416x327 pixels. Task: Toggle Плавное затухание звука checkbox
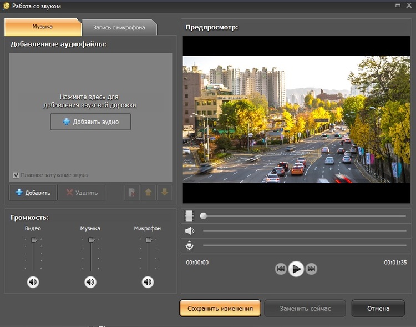(16, 175)
